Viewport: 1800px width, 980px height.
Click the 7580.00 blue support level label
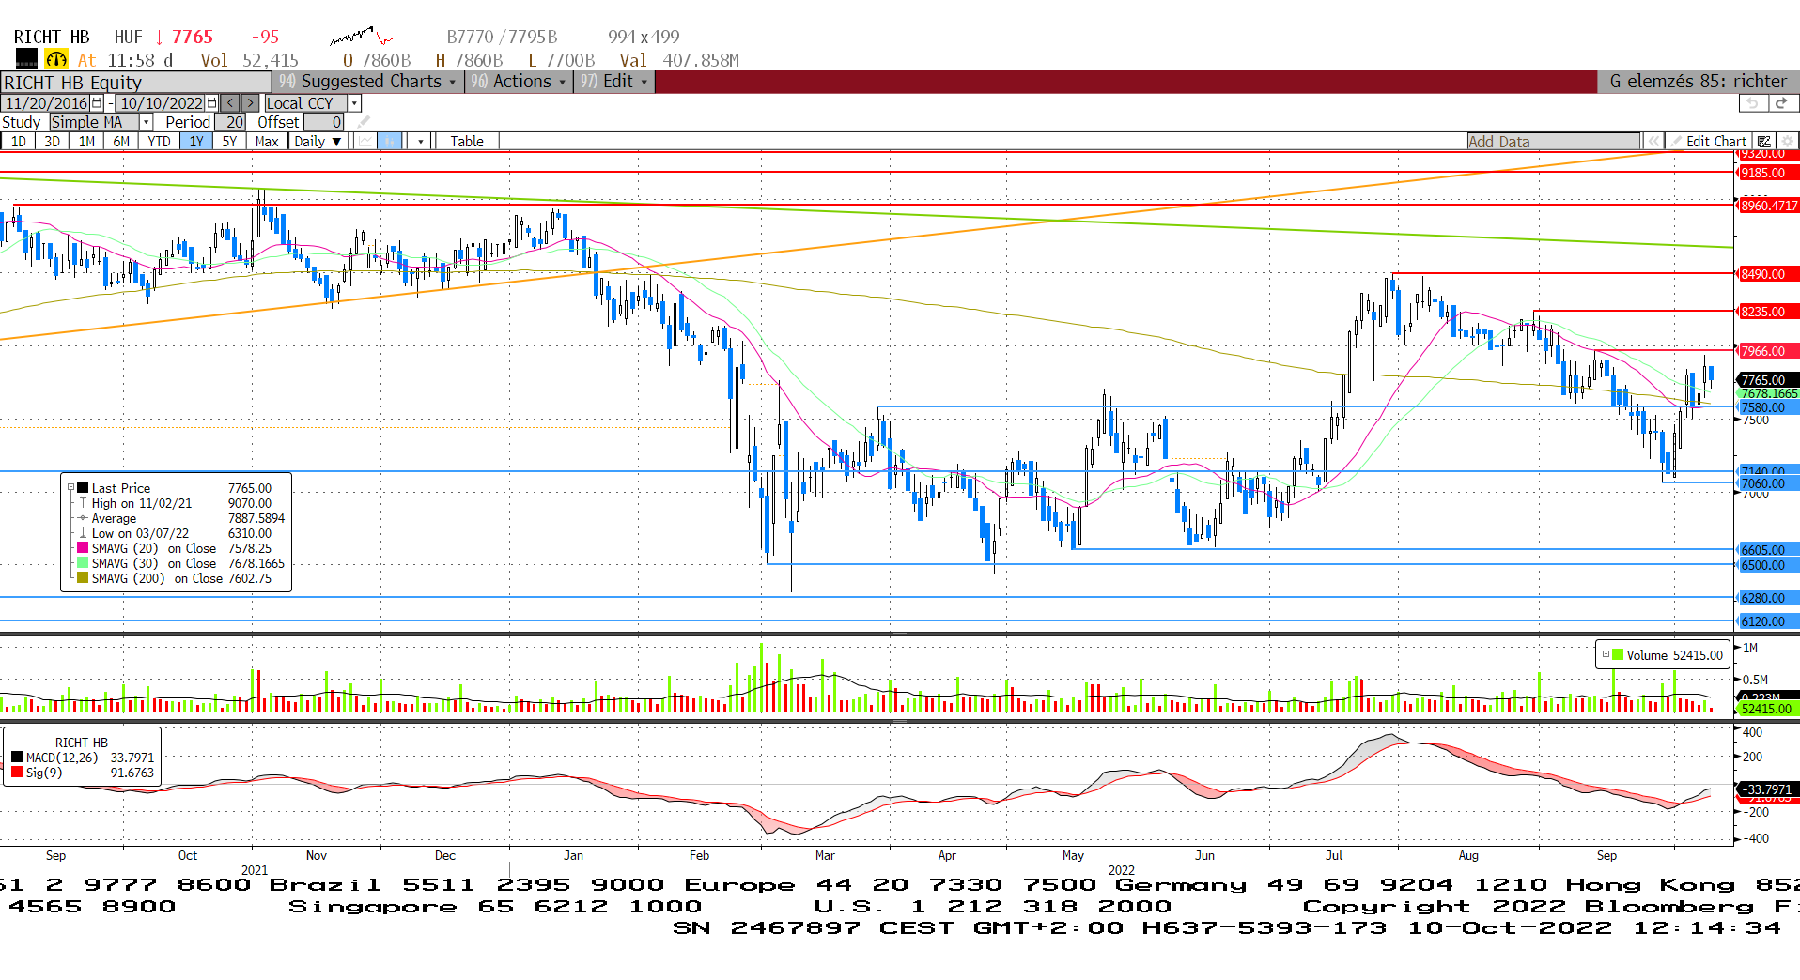[1767, 408]
